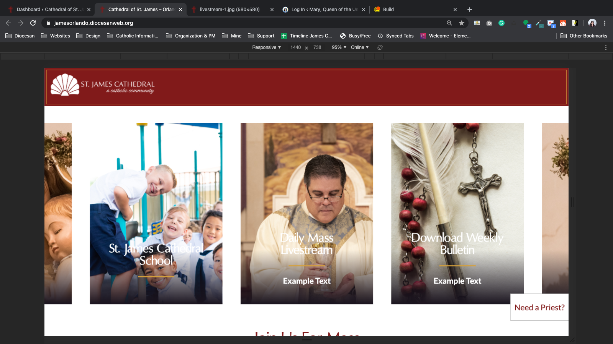Open the Catholic Information bookmarks folder
Image resolution: width=613 pixels, height=344 pixels.
point(133,36)
